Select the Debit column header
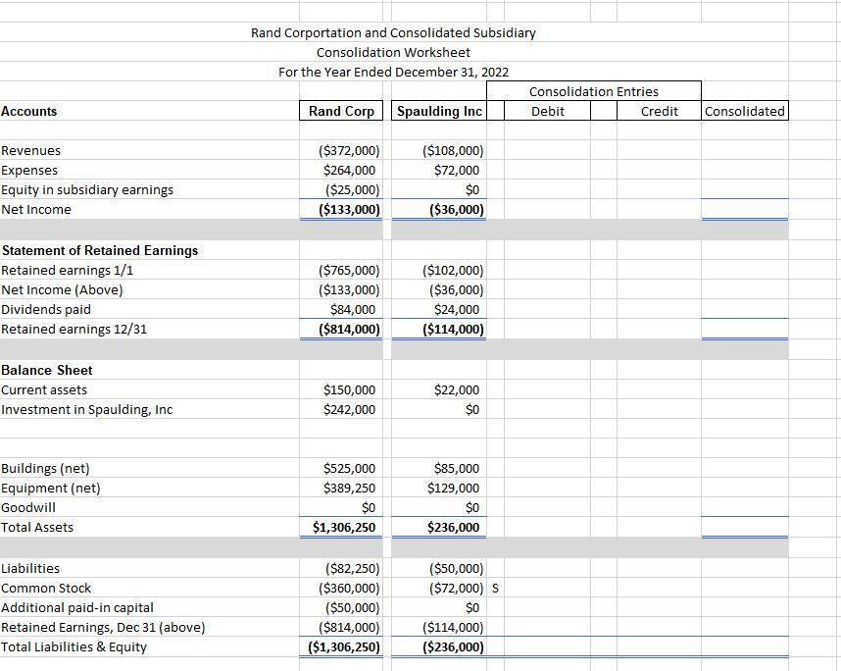The width and height of the screenshot is (841, 671). coord(548,111)
